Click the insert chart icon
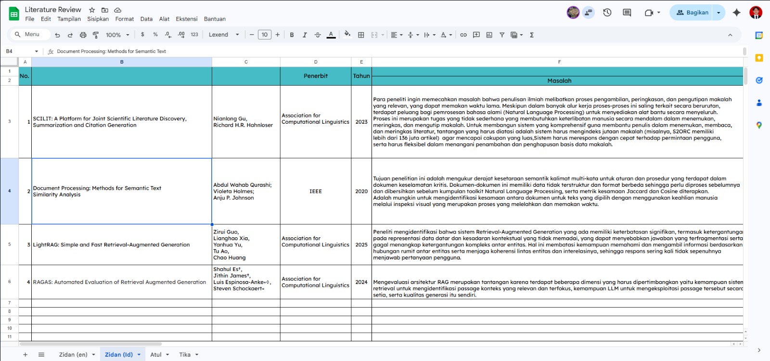 pos(489,35)
